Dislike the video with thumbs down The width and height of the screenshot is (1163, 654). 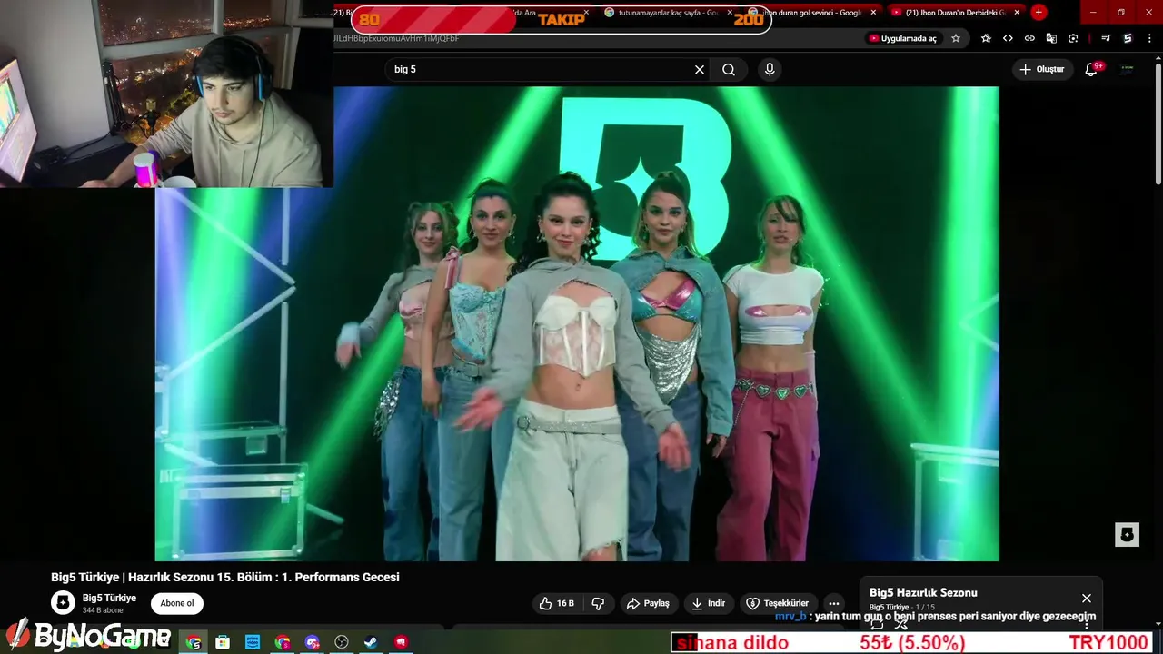point(598,603)
